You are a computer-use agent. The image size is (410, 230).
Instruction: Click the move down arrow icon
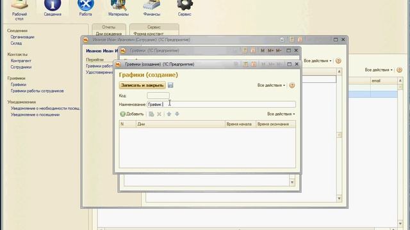coord(177,114)
